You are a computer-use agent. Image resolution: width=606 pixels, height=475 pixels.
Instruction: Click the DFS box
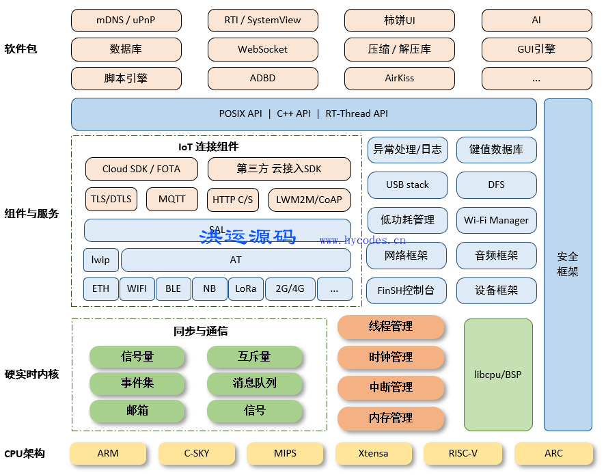pyautogui.click(x=496, y=185)
